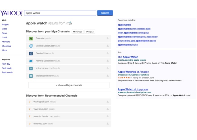Click the amazon.com/womens-watches URL
The height and width of the screenshot is (140, 197).
pos(133,75)
